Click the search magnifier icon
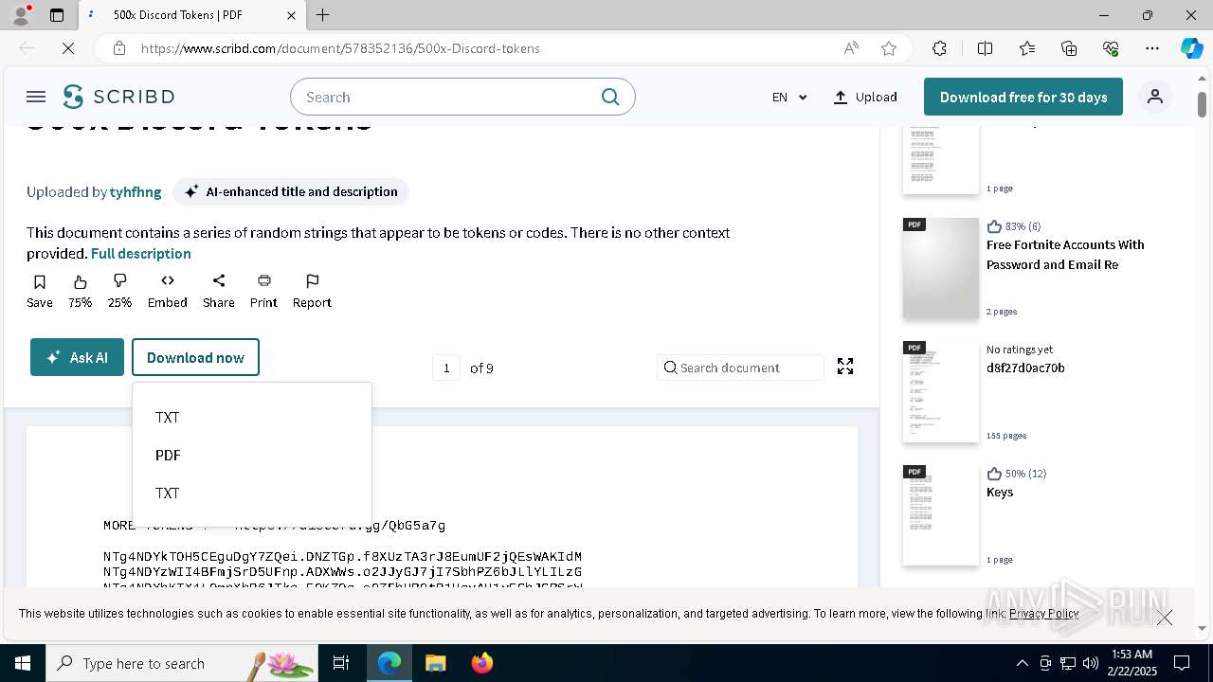The height and width of the screenshot is (682, 1213). point(610,97)
